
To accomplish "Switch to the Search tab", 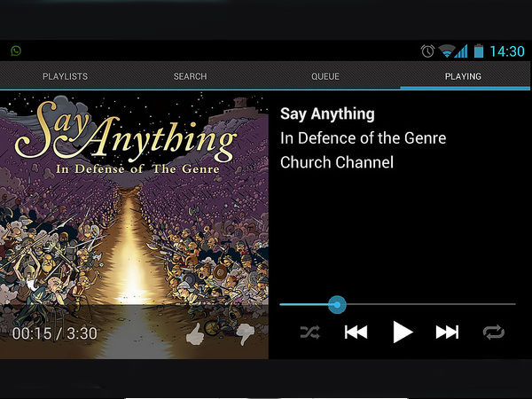I will point(191,76).
